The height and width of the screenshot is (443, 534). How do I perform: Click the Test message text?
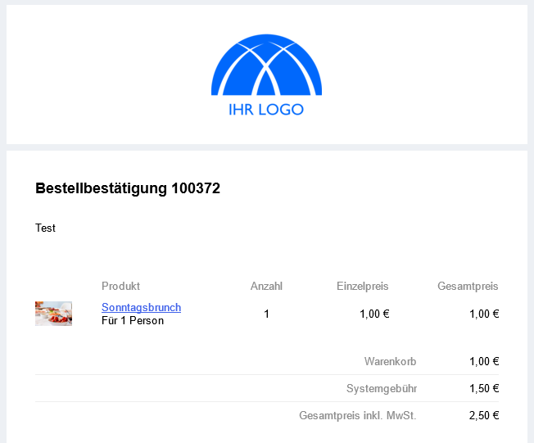45,228
